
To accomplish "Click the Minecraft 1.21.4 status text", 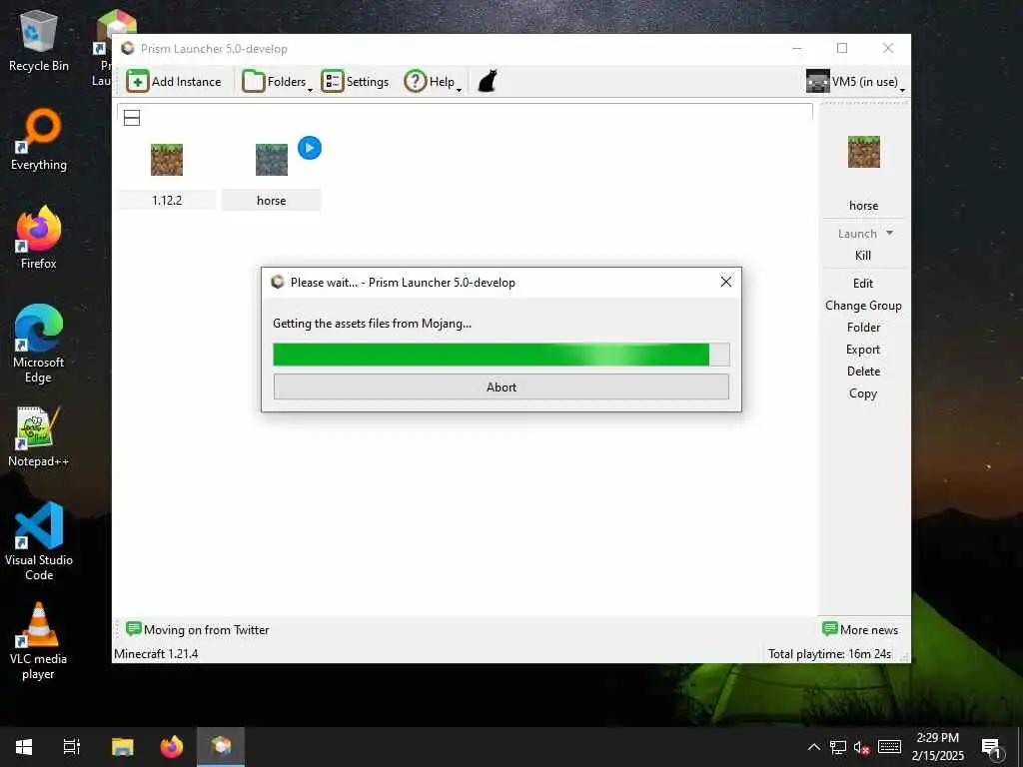I will (156, 653).
